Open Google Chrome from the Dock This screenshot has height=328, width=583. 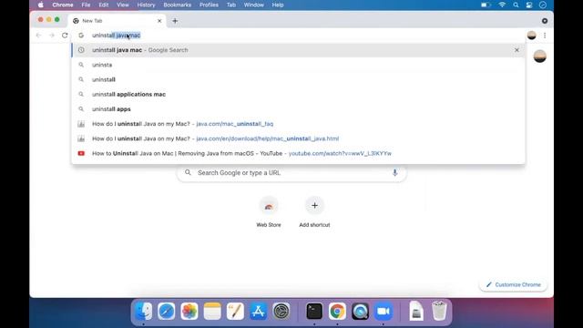point(337,311)
